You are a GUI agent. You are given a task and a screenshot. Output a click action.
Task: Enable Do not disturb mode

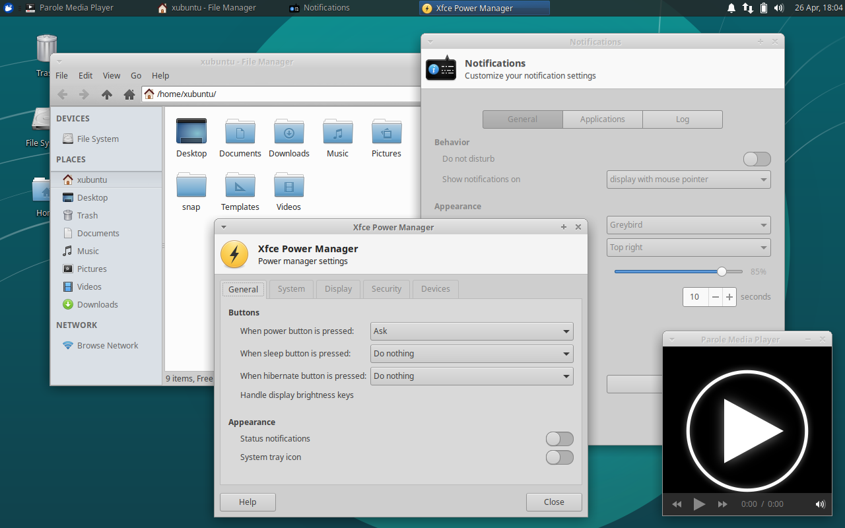pos(757,158)
